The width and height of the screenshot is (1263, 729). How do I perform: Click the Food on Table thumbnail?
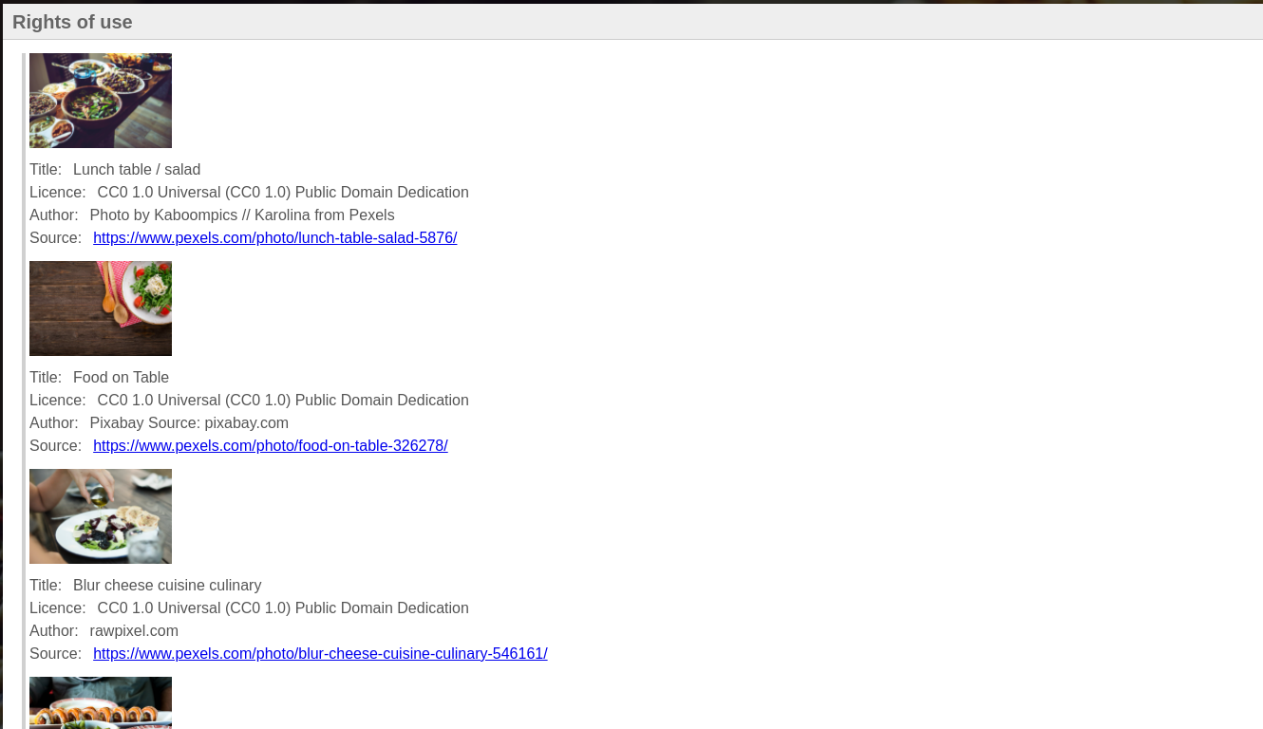[x=101, y=308]
